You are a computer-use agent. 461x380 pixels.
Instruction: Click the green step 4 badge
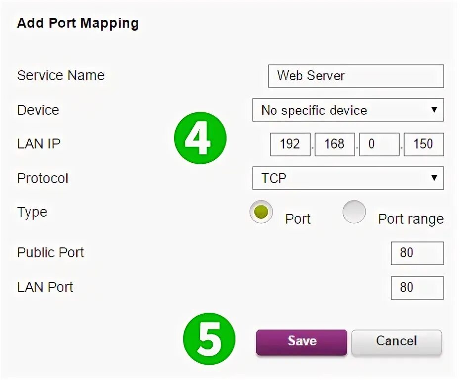(x=200, y=138)
